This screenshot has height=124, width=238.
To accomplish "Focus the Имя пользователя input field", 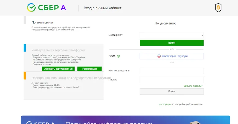I will pos(172,71).
